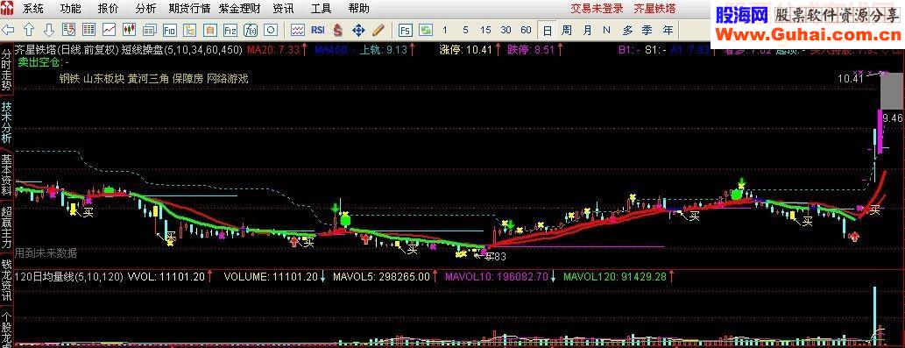Open the quote table grid icon

tap(88, 30)
